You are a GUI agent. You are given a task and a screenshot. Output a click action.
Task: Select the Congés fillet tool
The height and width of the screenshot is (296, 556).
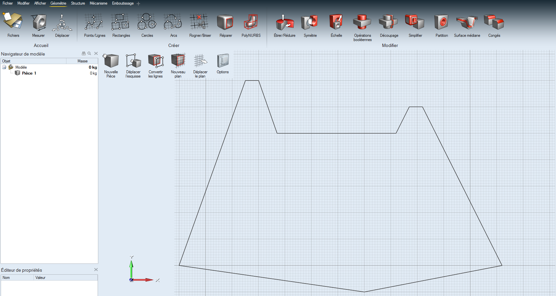(494, 22)
